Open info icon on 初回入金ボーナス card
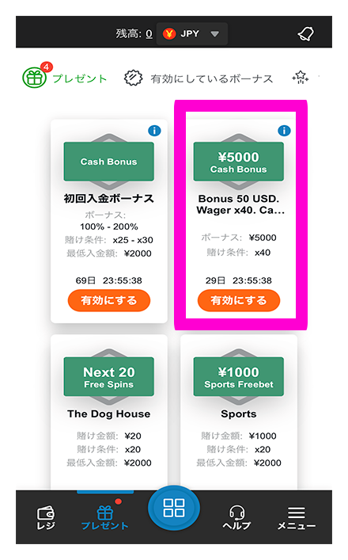 coord(154,131)
